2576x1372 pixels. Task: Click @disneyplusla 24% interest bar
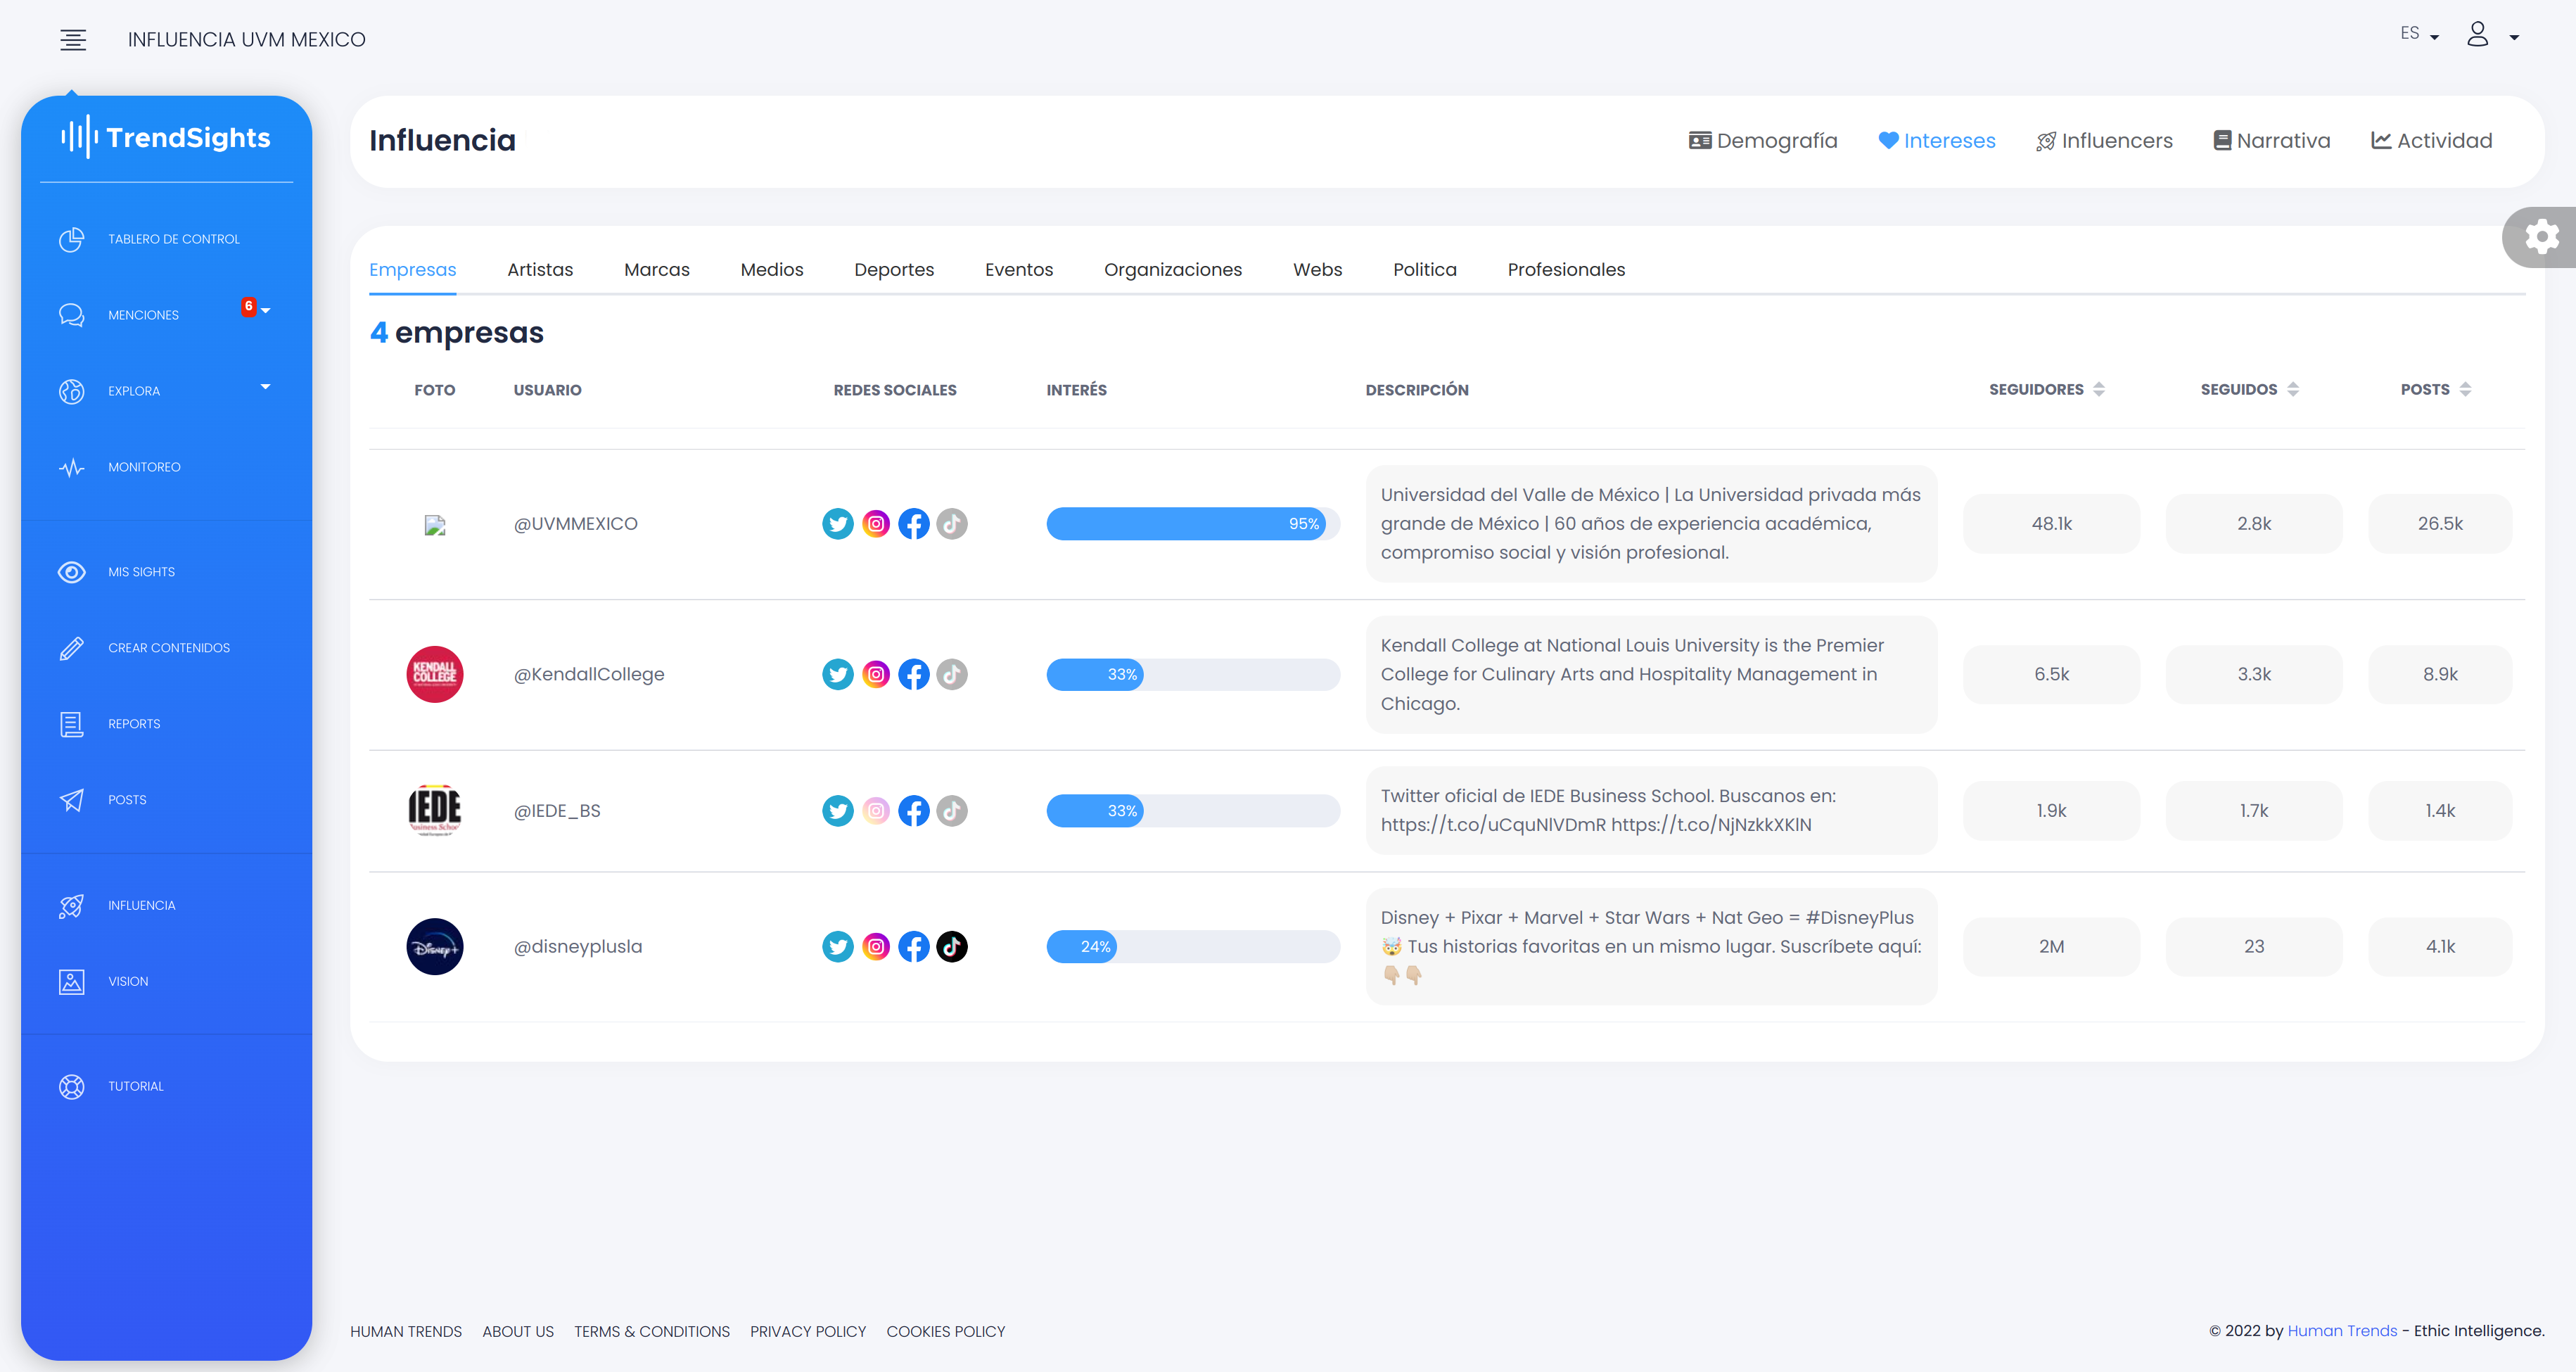[1193, 946]
